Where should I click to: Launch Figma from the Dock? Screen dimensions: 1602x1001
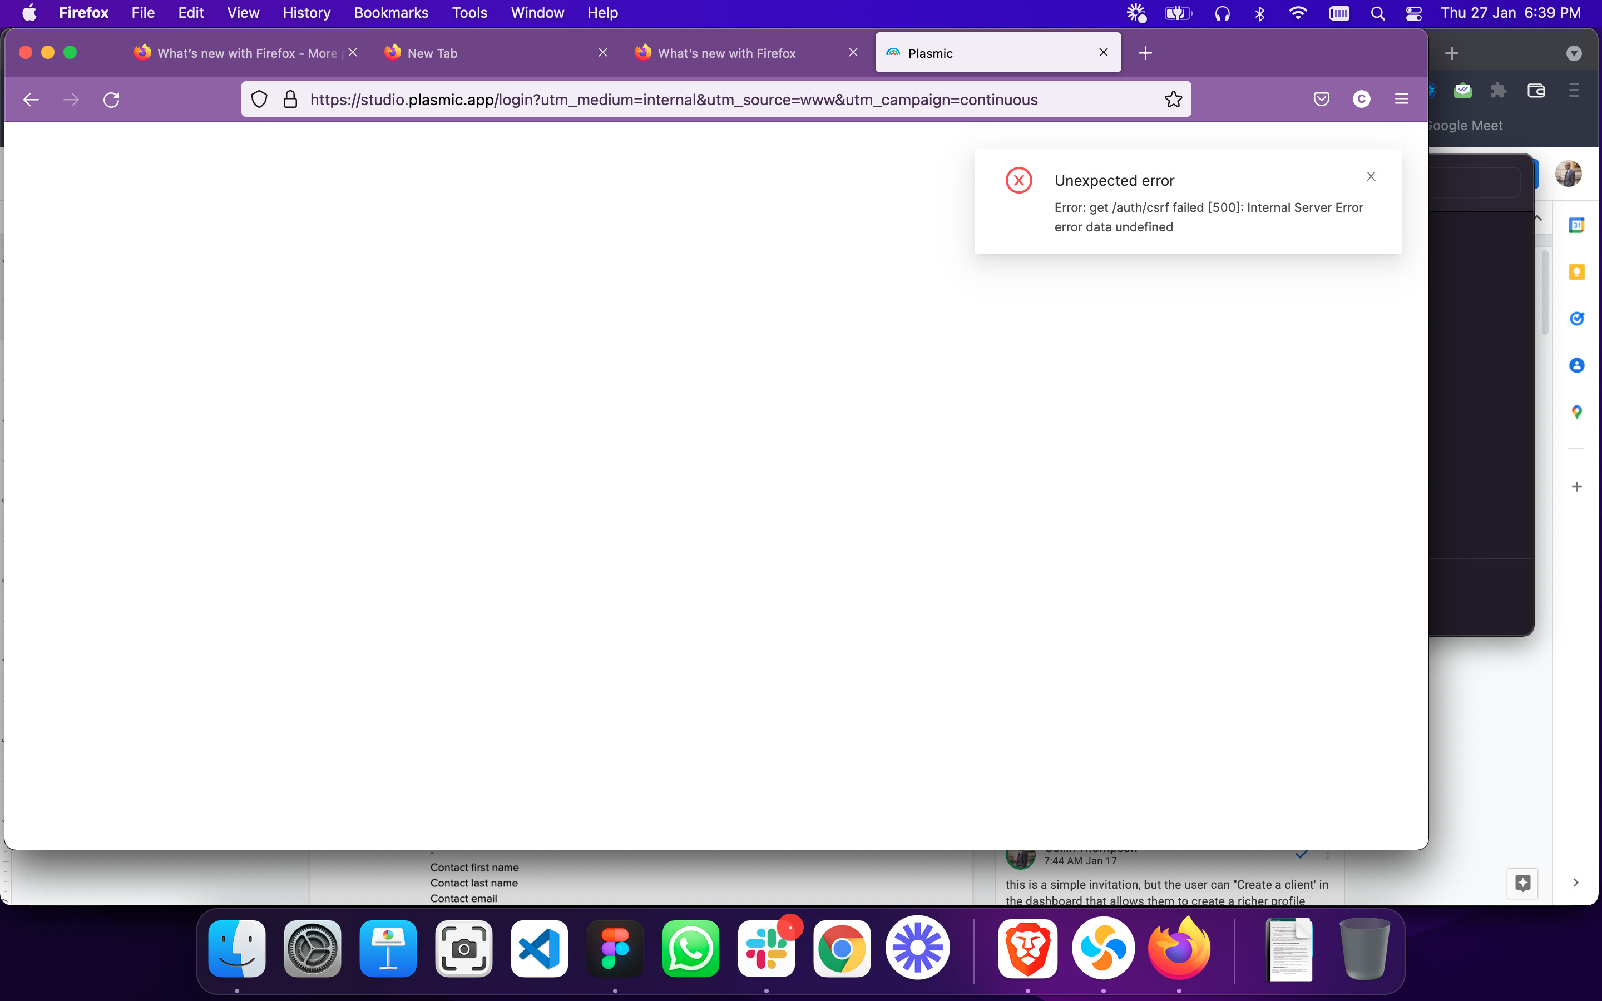615,949
